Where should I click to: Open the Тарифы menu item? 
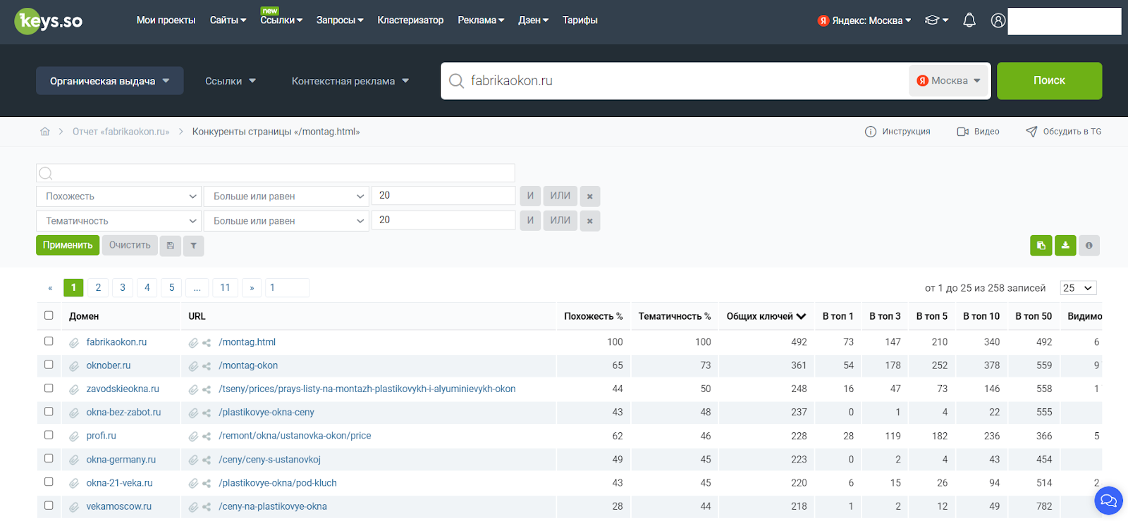pyautogui.click(x=580, y=20)
